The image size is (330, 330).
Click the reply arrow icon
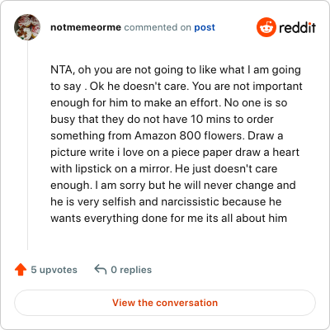[x=101, y=269]
